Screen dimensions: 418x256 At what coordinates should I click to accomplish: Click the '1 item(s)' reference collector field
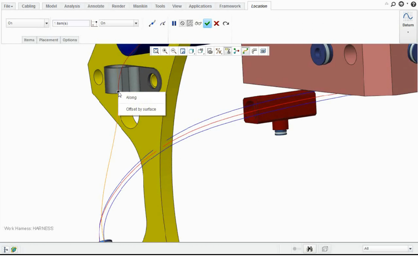pyautogui.click(x=71, y=23)
